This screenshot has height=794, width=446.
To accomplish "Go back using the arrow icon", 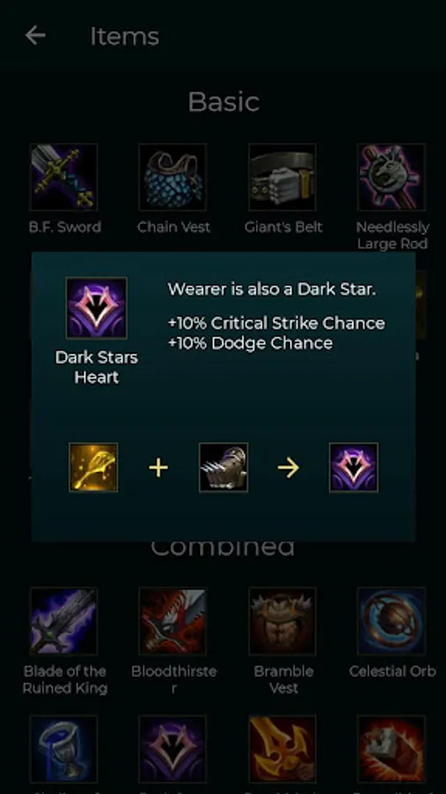I will point(35,35).
